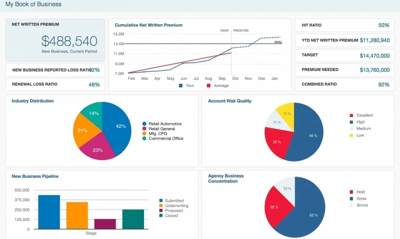Viewport: 400px width, 239px height.
Task: Click the Underwriting legend marker
Action: coord(161,205)
